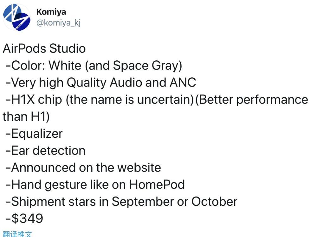Viewport: 317px width, 237px height.
Task: Click the than H1) text
Action: [x=26, y=117]
